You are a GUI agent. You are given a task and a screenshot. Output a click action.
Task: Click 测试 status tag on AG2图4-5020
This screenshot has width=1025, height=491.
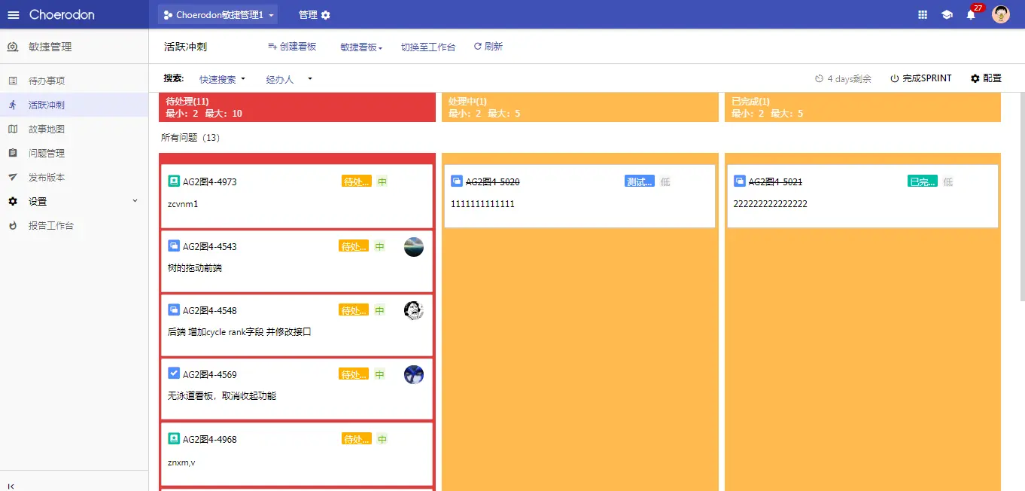(640, 181)
